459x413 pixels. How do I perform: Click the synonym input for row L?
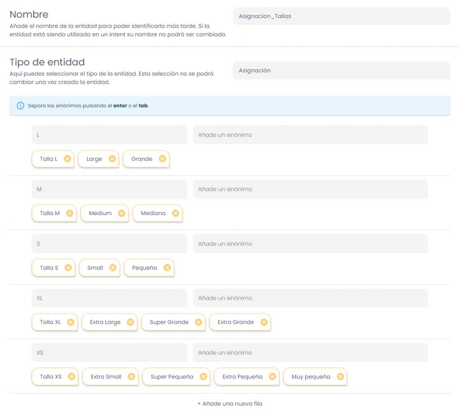click(x=310, y=135)
